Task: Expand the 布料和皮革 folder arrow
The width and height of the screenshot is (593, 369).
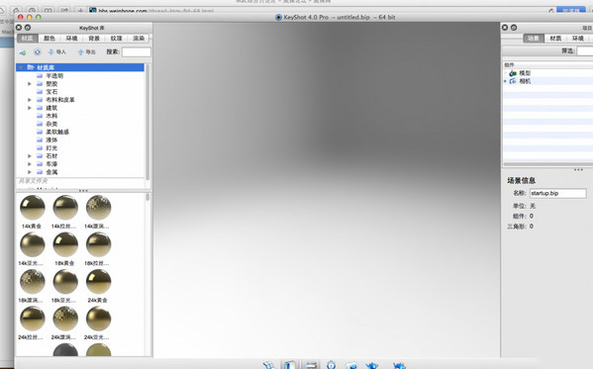Action: (x=30, y=100)
